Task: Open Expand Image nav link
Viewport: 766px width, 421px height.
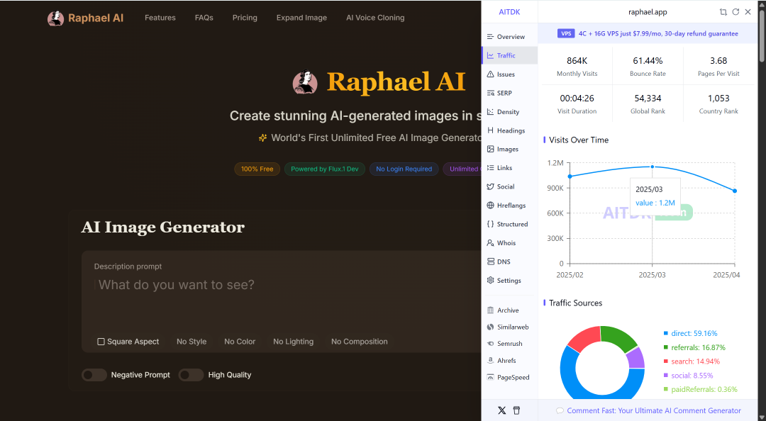Action: point(301,18)
